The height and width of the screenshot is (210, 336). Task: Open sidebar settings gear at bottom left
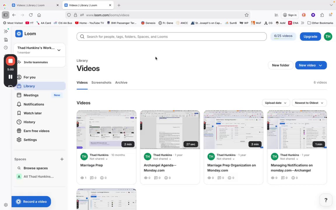point(6,205)
